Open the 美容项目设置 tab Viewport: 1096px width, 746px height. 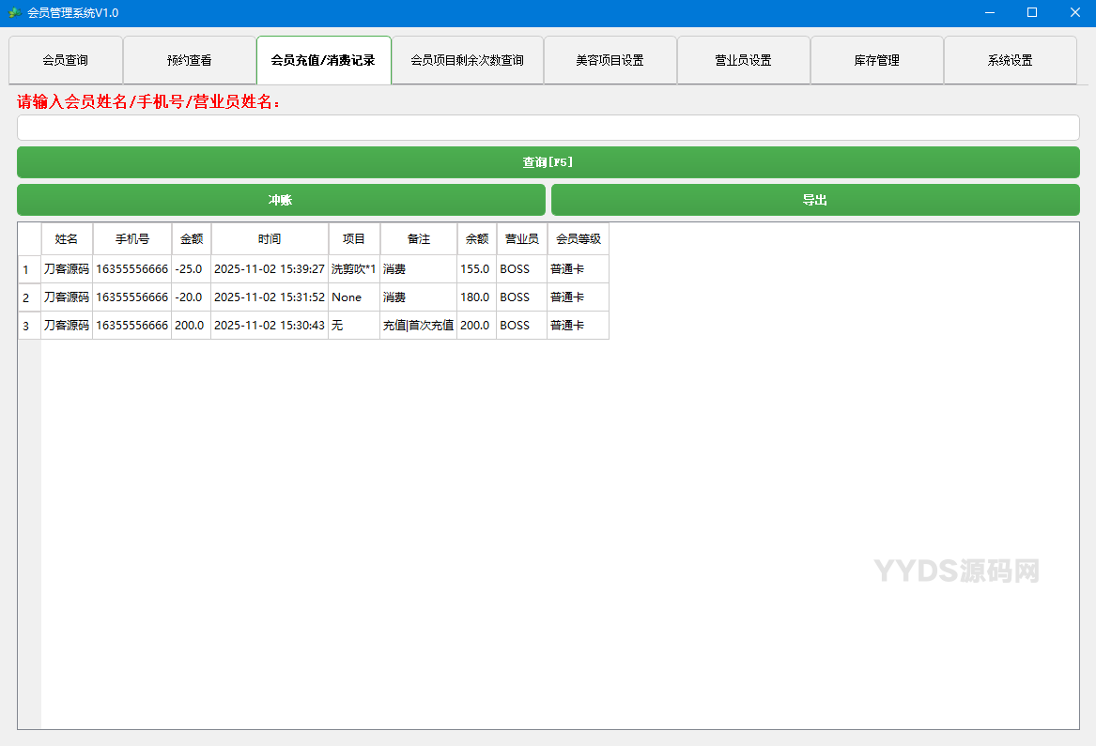click(x=610, y=59)
